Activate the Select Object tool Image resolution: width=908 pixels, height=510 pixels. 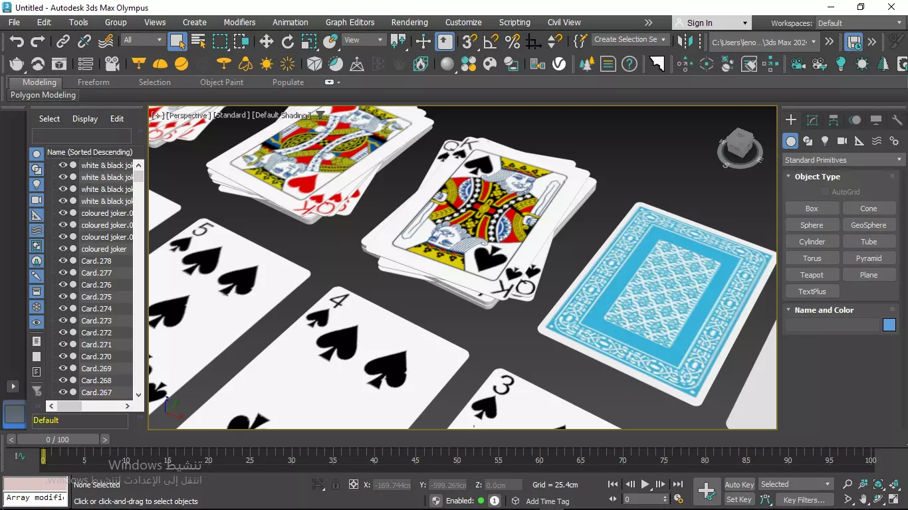[177, 42]
